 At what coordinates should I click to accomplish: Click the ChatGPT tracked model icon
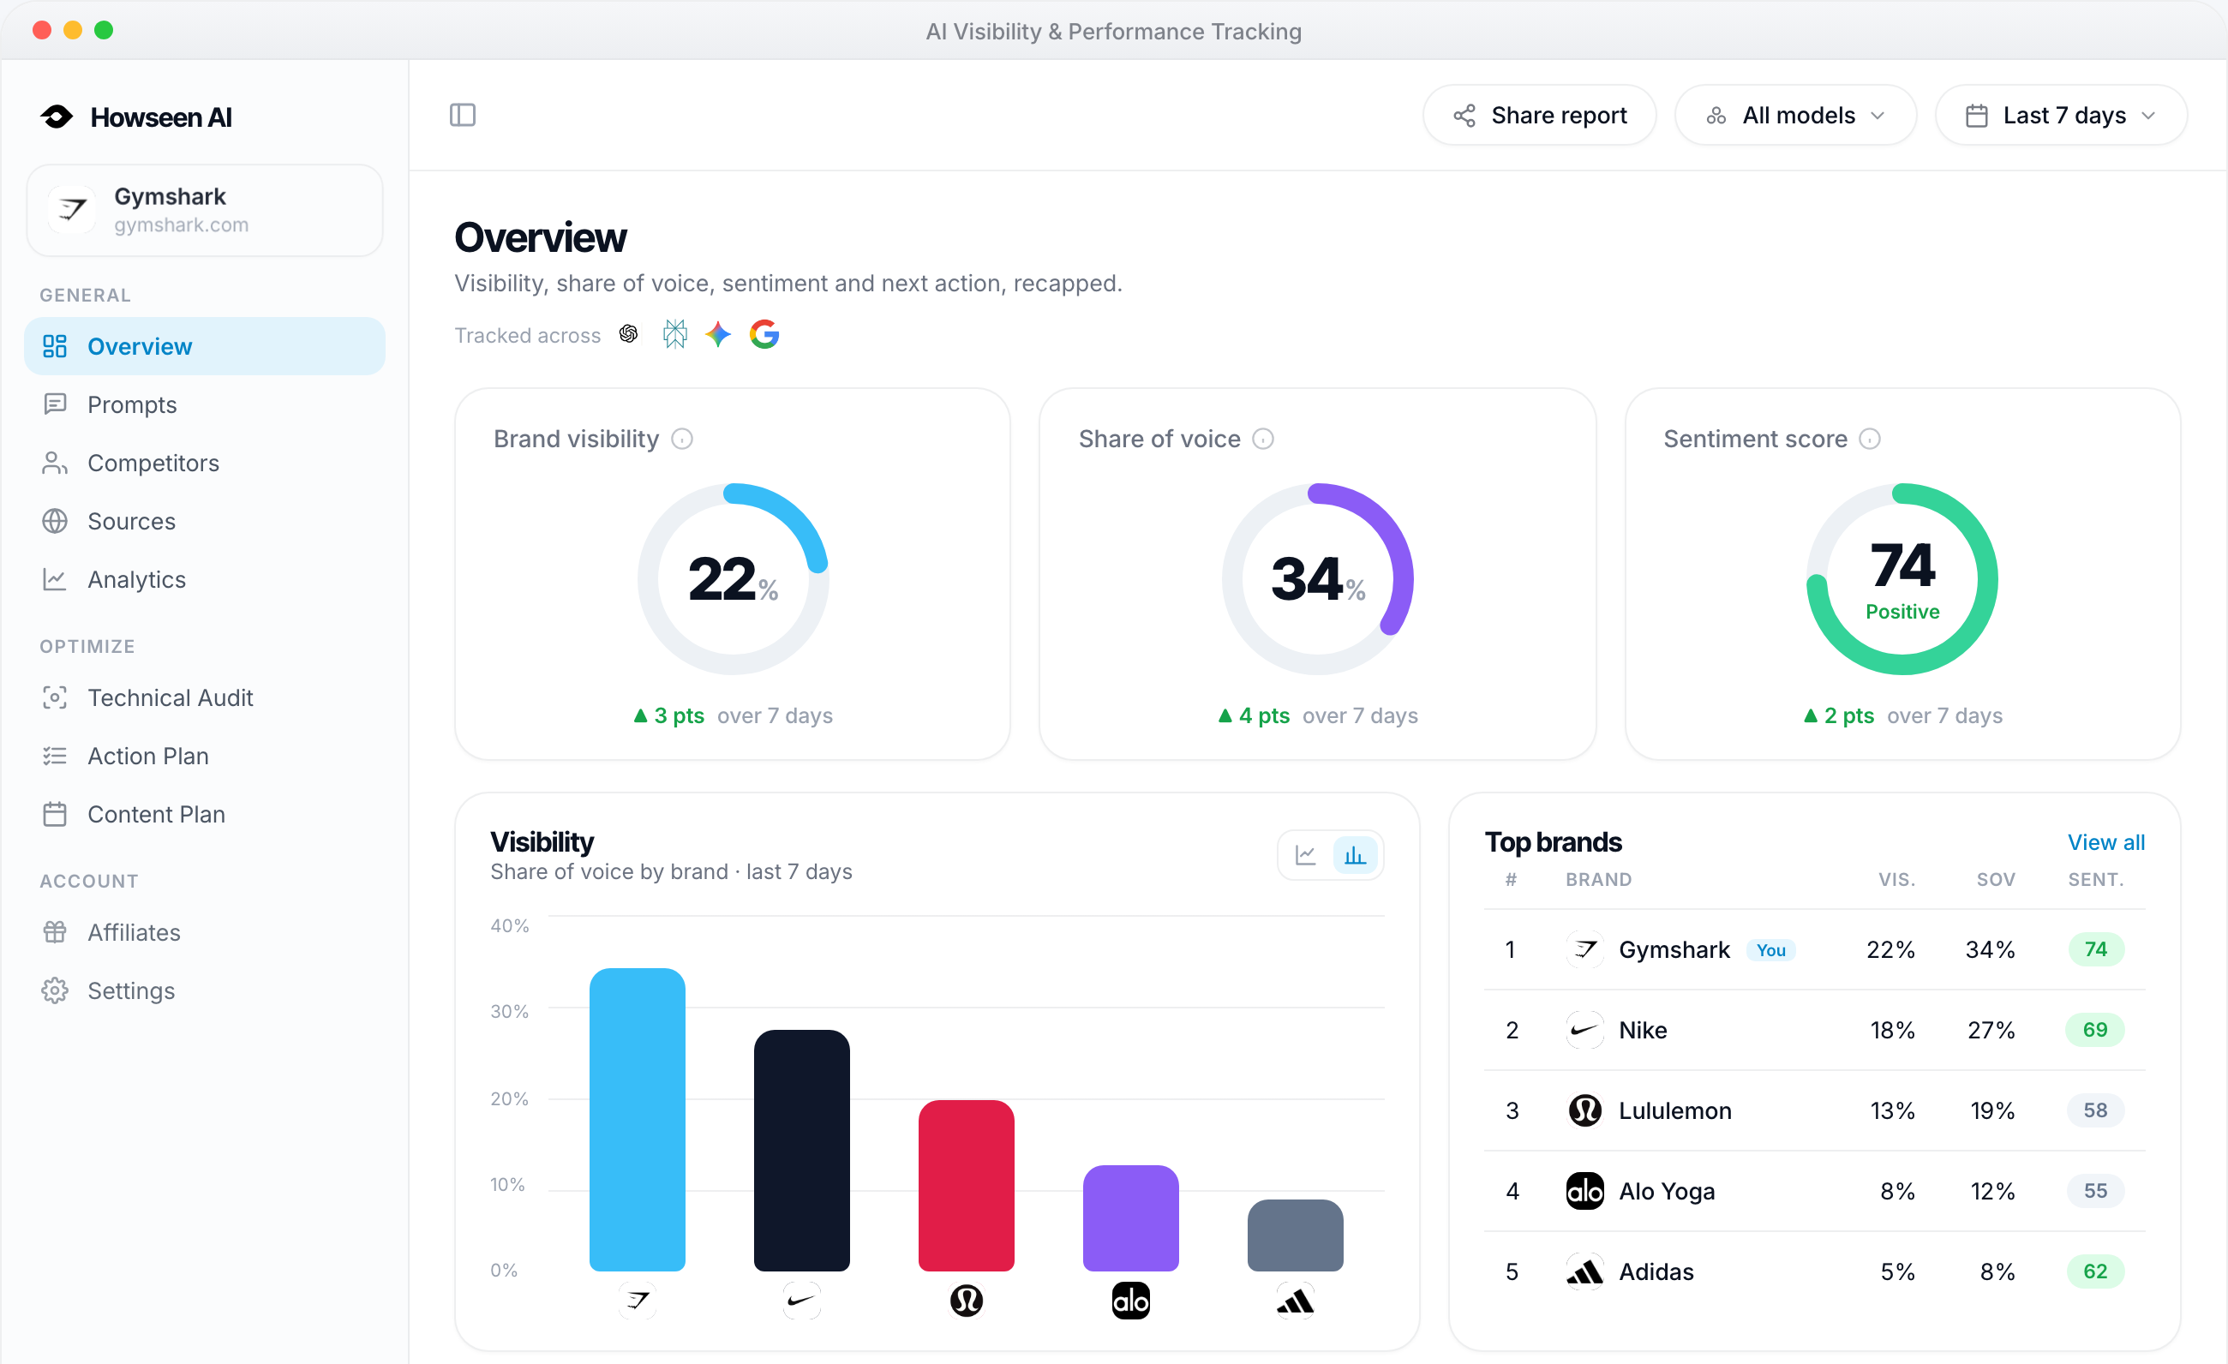628,334
